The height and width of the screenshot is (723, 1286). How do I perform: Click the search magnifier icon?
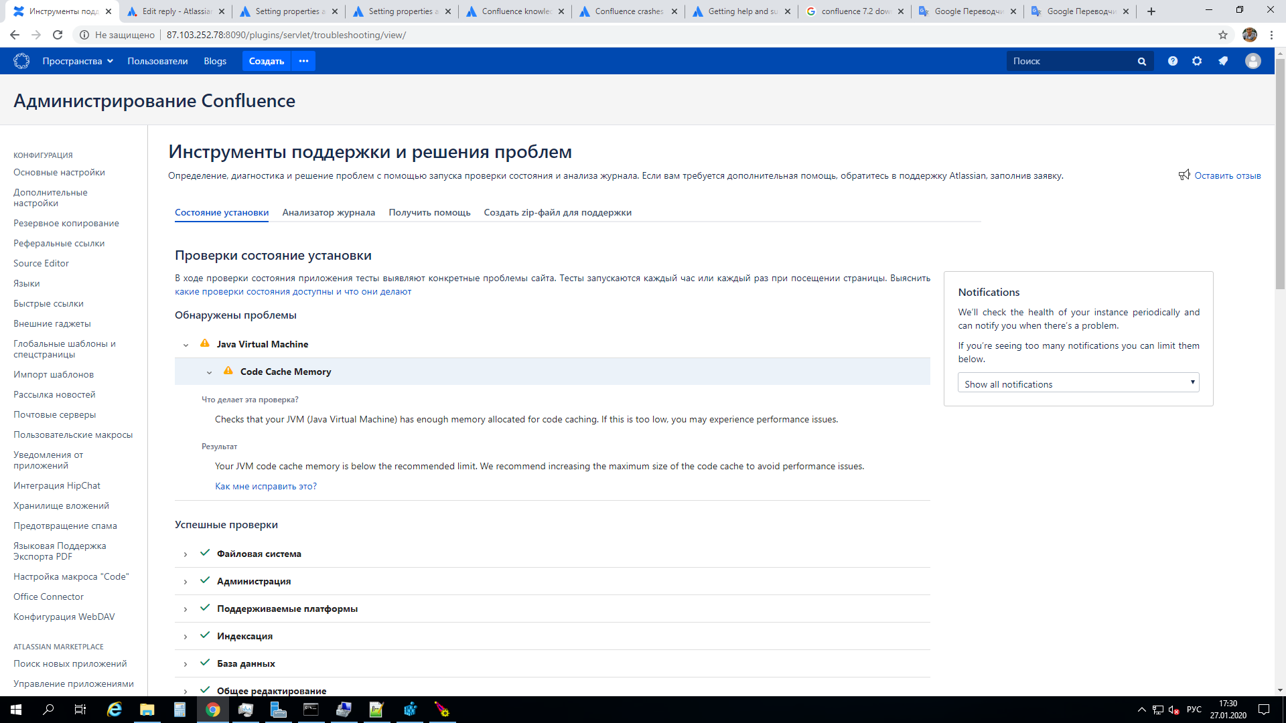(1141, 62)
